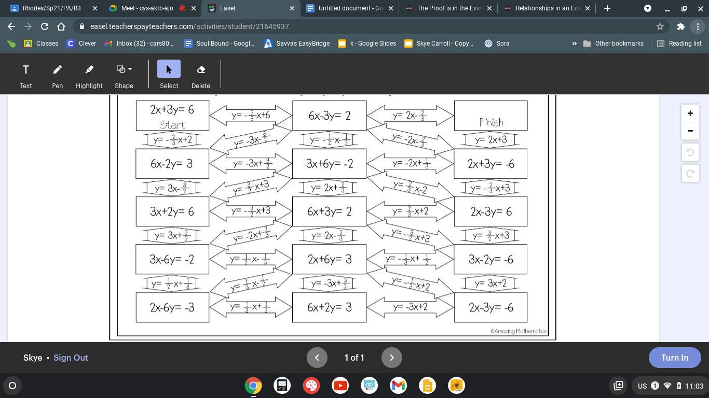
Task: Open the browser home page
Action: tap(61, 26)
